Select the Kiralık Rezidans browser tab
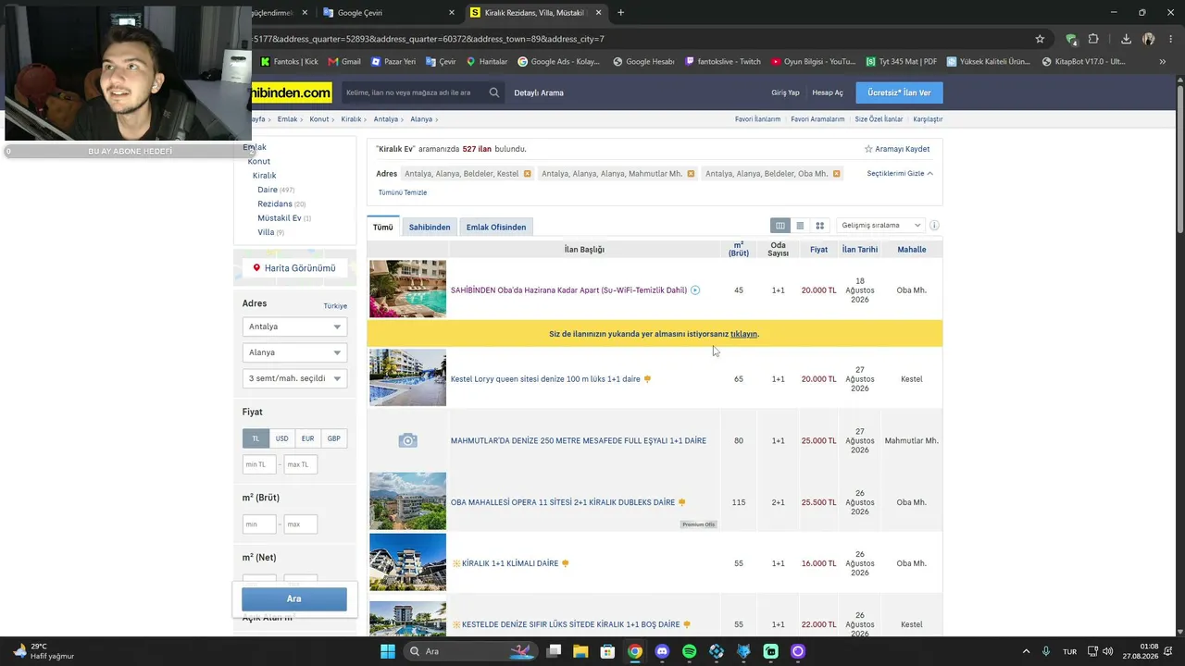Image resolution: width=1185 pixels, height=666 pixels. 536,13
